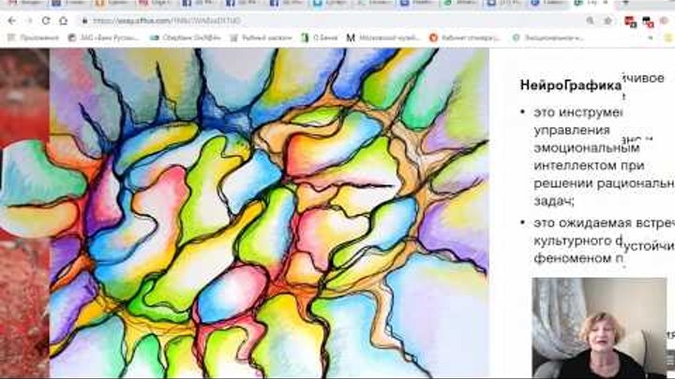Open the Эмоциональное bookmark

[548, 37]
